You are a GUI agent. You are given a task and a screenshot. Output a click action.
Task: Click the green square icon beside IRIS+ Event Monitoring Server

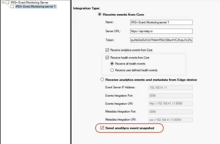8,2
